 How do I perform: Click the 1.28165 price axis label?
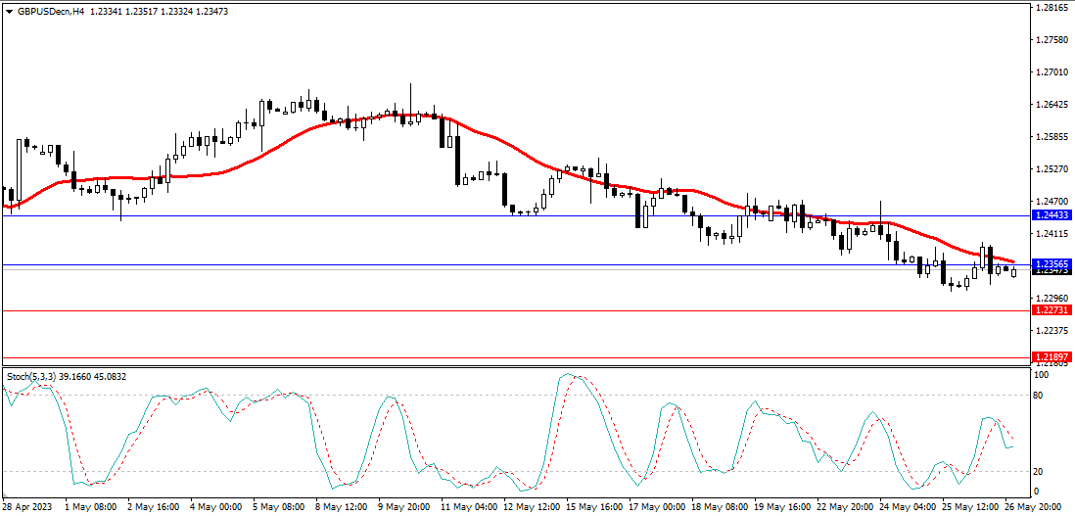pyautogui.click(x=1053, y=8)
